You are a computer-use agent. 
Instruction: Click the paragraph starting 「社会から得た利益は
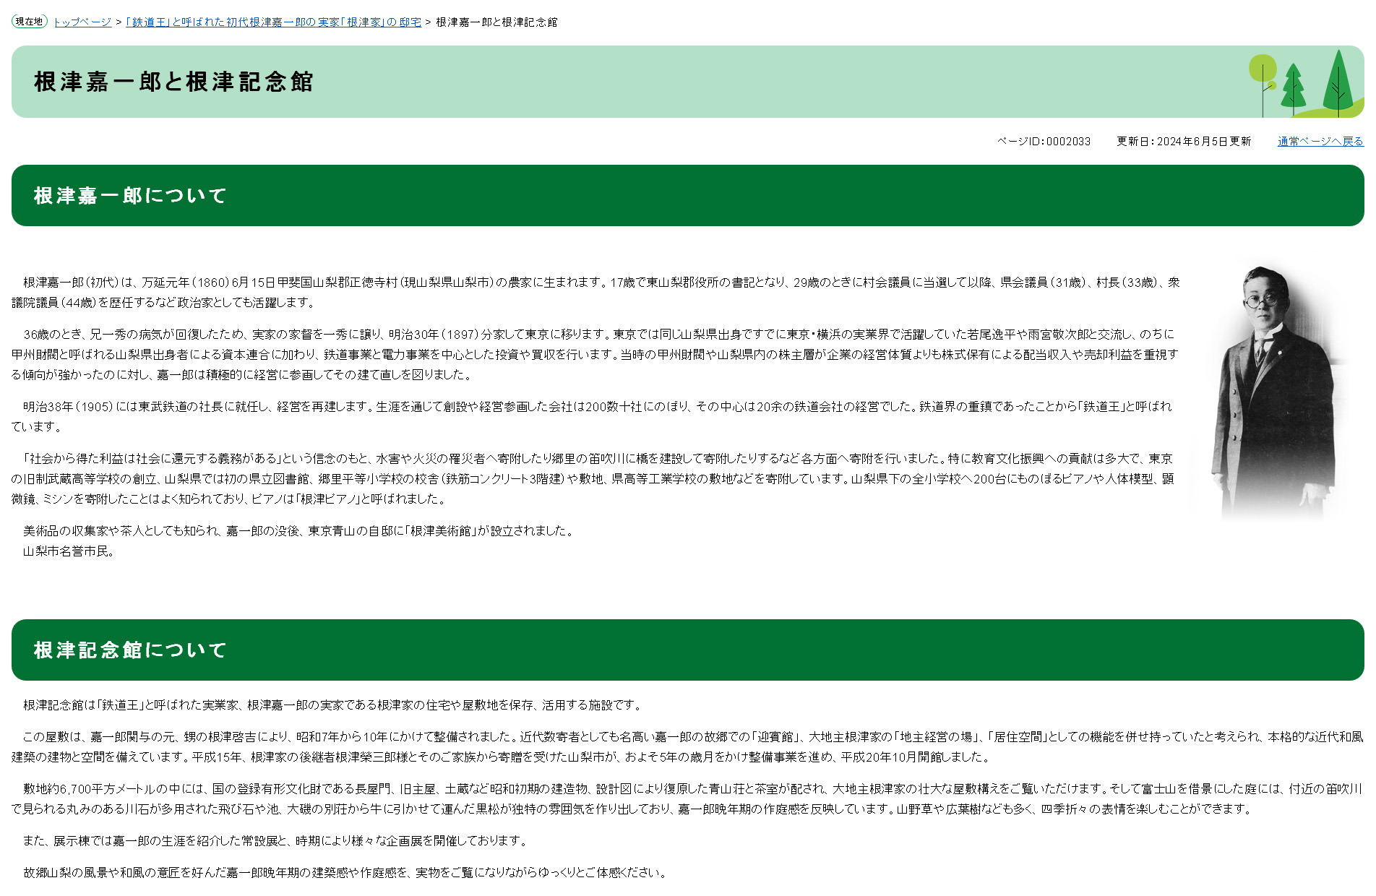593,479
